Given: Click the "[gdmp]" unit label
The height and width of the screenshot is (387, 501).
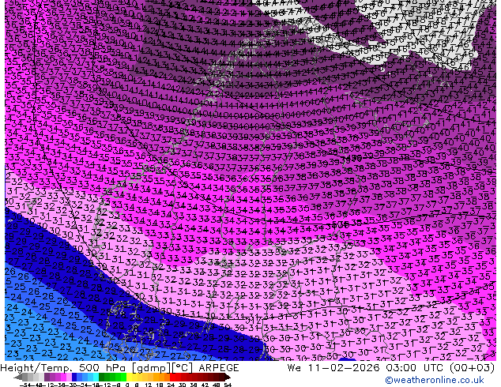Looking at the screenshot, I should click(x=151, y=368).
